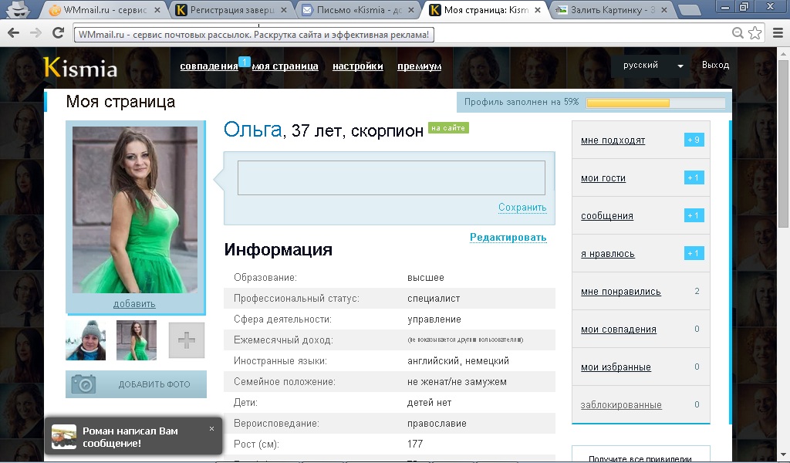Click Редактировать to edit information
This screenshot has height=463, width=790.
(x=508, y=238)
